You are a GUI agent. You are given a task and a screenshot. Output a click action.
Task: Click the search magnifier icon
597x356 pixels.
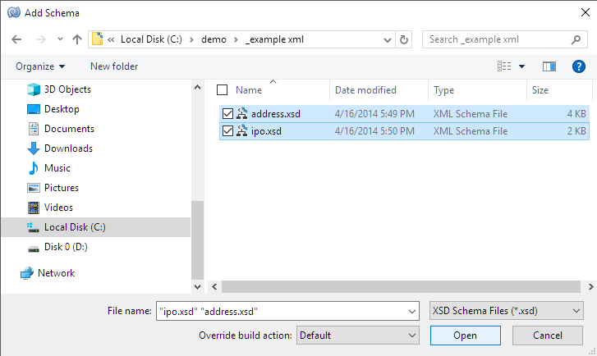click(x=577, y=39)
